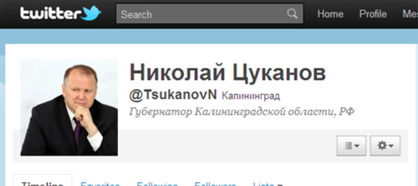This screenshot has height=186, width=418.
Task: Expand the list button's dropdown arrow
Action: pos(357,146)
